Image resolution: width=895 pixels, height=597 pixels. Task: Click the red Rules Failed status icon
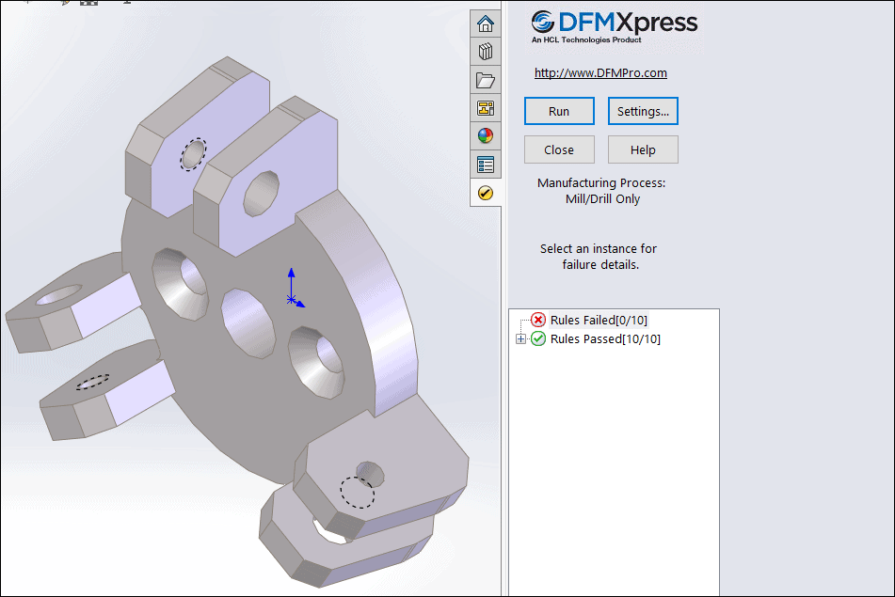point(538,320)
